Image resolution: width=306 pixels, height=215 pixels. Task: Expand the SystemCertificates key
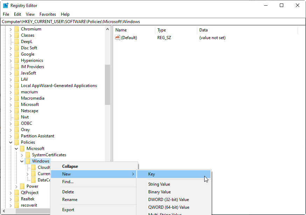point(22,155)
